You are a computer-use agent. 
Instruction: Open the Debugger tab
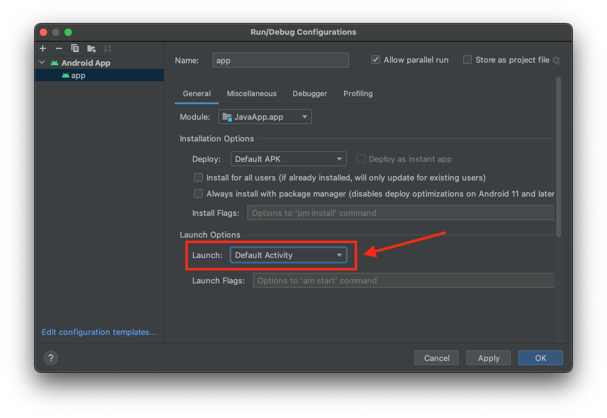309,94
